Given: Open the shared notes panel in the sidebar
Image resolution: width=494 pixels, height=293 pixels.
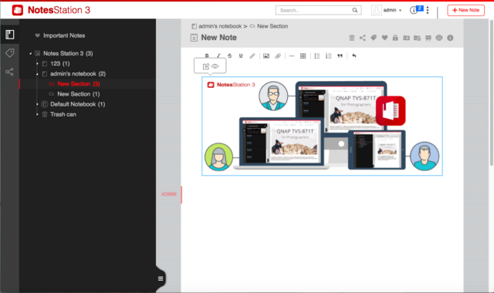Looking at the screenshot, I should pyautogui.click(x=10, y=72).
